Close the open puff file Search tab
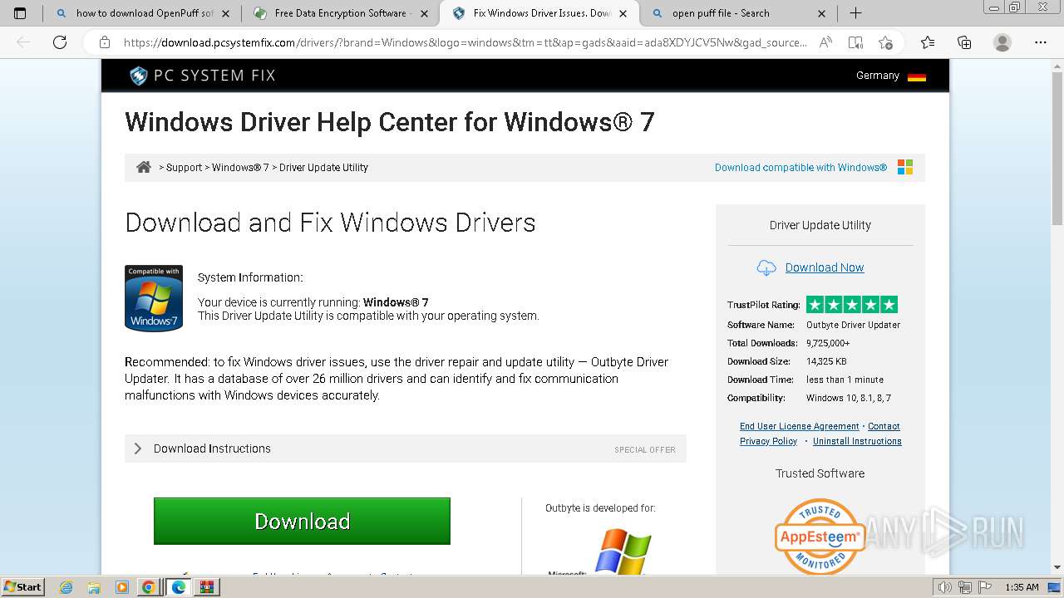The image size is (1064, 598). (822, 13)
